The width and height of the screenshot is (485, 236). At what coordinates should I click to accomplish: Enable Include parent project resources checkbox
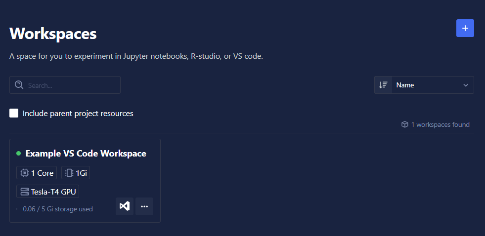(x=14, y=113)
